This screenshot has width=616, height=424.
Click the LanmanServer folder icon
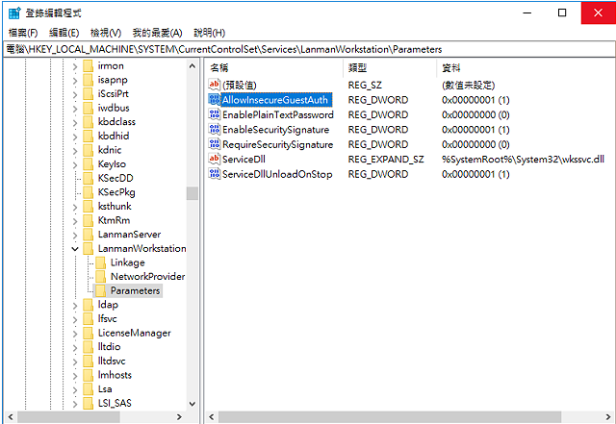pos(89,235)
